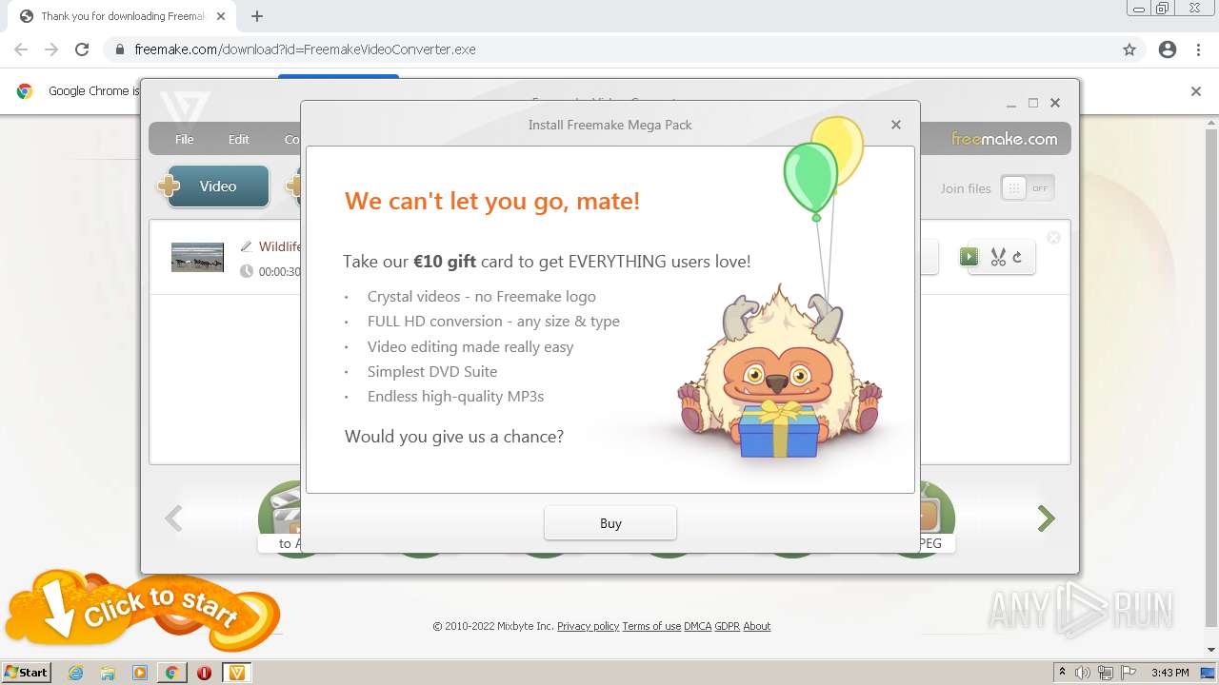
Task: Open the Windows Start menu
Action: click(x=27, y=672)
